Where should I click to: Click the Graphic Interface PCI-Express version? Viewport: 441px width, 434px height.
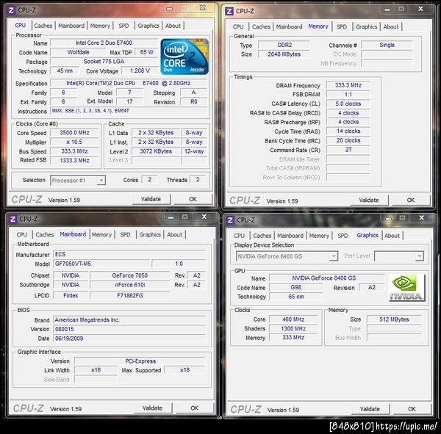[140, 361]
